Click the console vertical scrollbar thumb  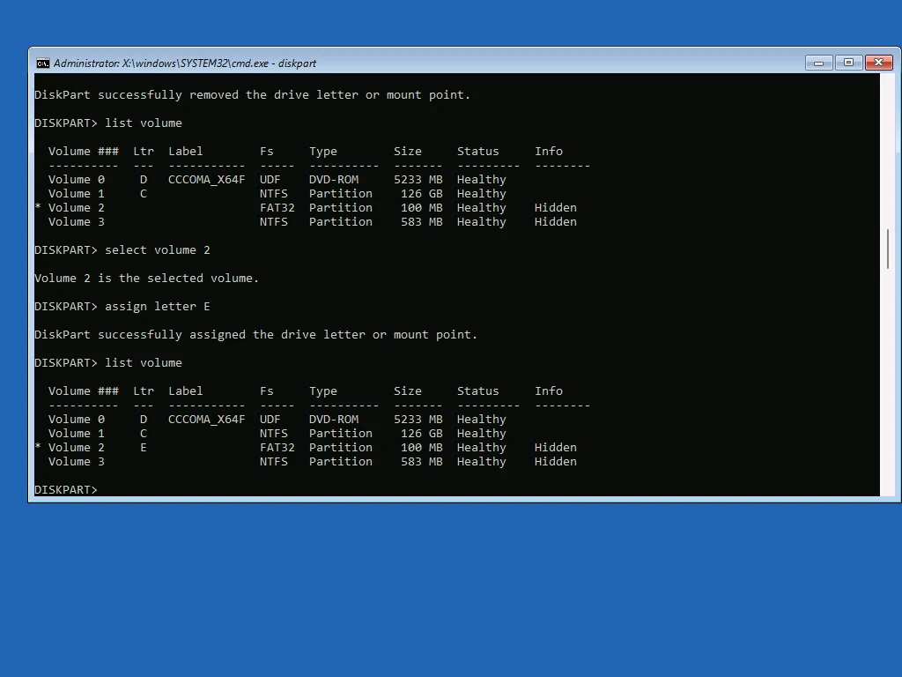(888, 249)
